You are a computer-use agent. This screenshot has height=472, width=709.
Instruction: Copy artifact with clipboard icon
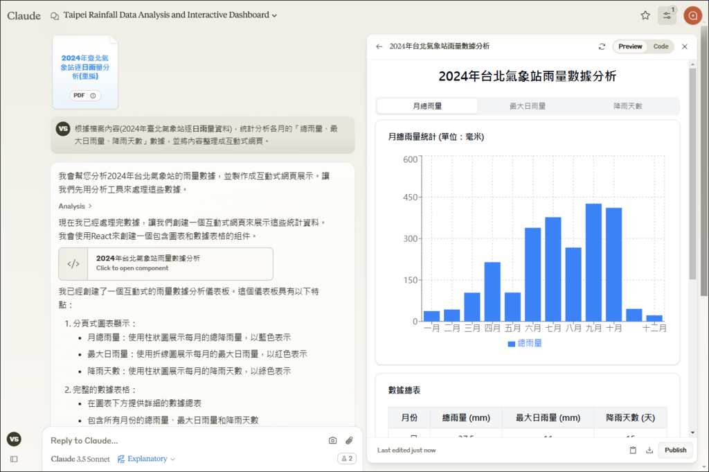tap(633, 451)
